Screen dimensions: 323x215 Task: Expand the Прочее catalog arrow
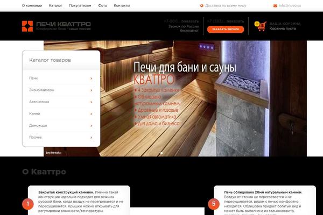point(92,138)
